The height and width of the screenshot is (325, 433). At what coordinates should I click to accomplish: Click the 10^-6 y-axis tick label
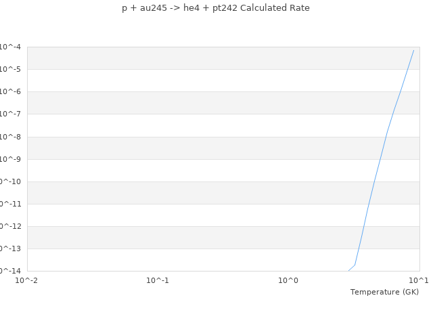pos(10,91)
